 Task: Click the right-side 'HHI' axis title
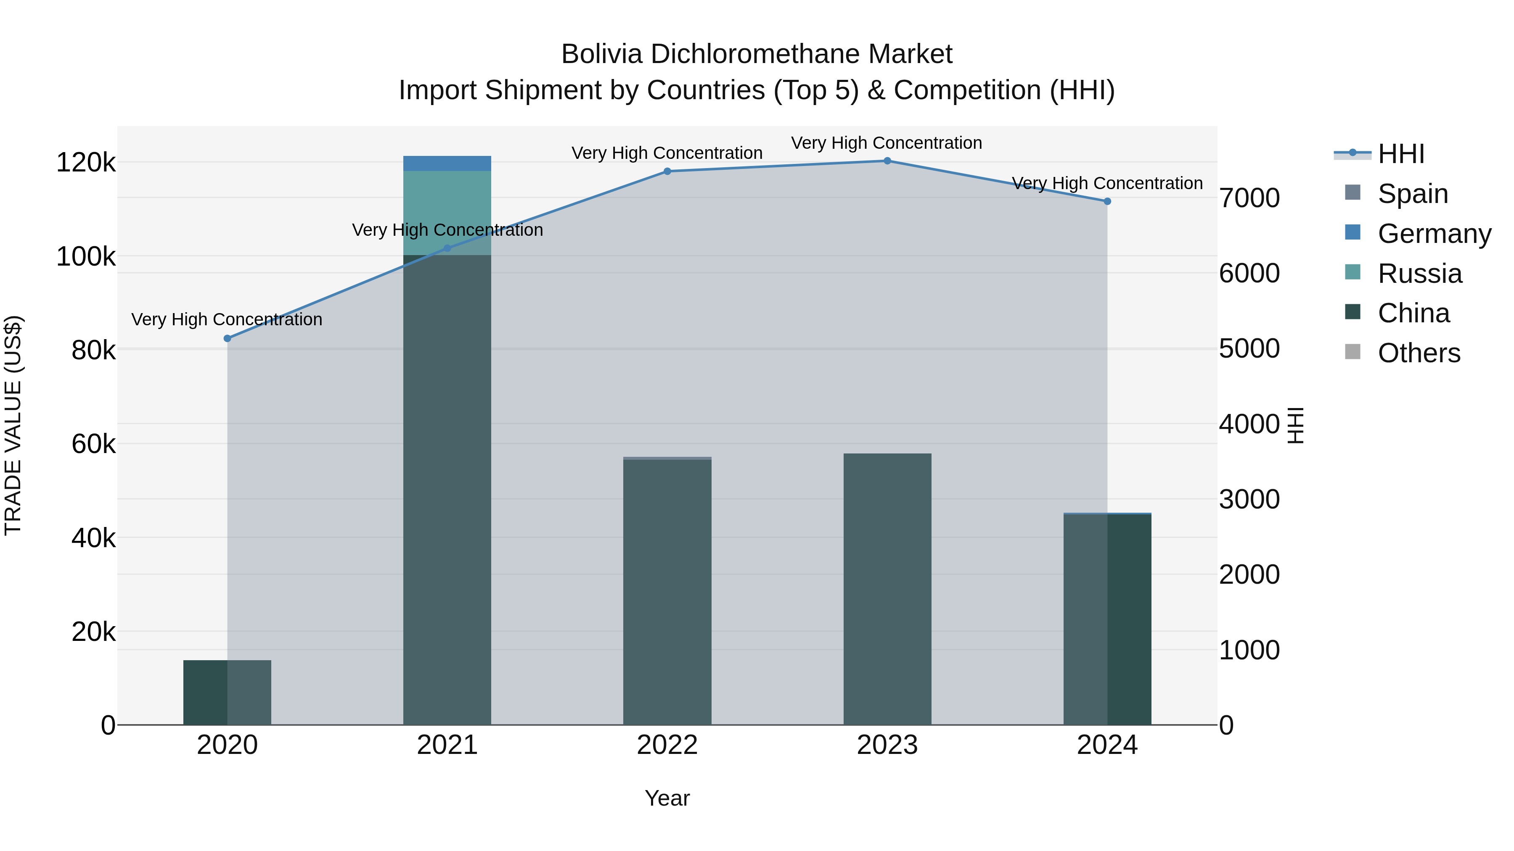pyautogui.click(x=1296, y=425)
